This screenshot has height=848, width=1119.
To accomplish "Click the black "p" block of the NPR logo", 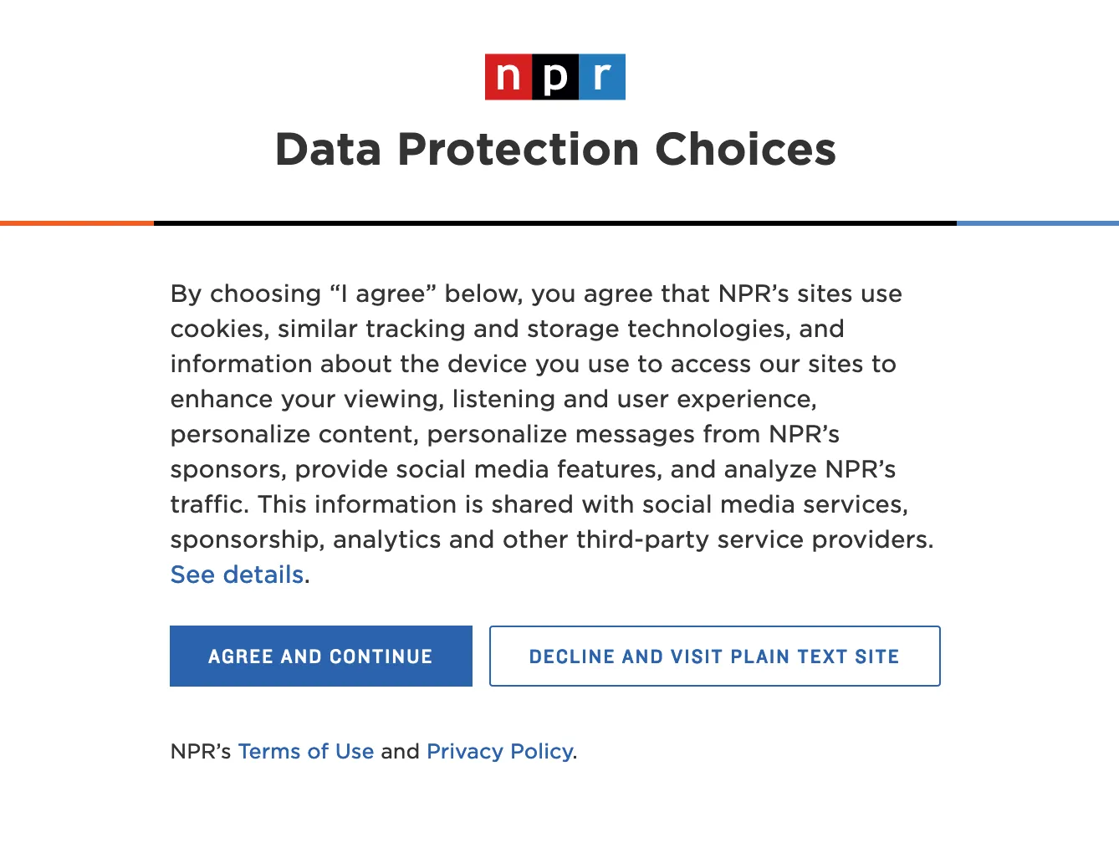I will pyautogui.click(x=555, y=77).
